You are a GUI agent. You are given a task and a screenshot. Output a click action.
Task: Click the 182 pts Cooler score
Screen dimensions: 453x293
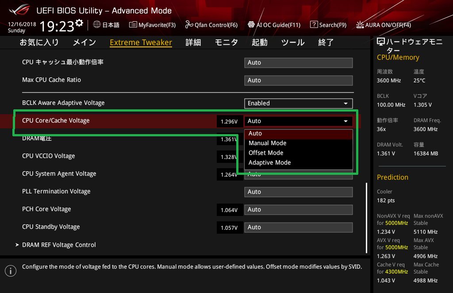pos(386,200)
